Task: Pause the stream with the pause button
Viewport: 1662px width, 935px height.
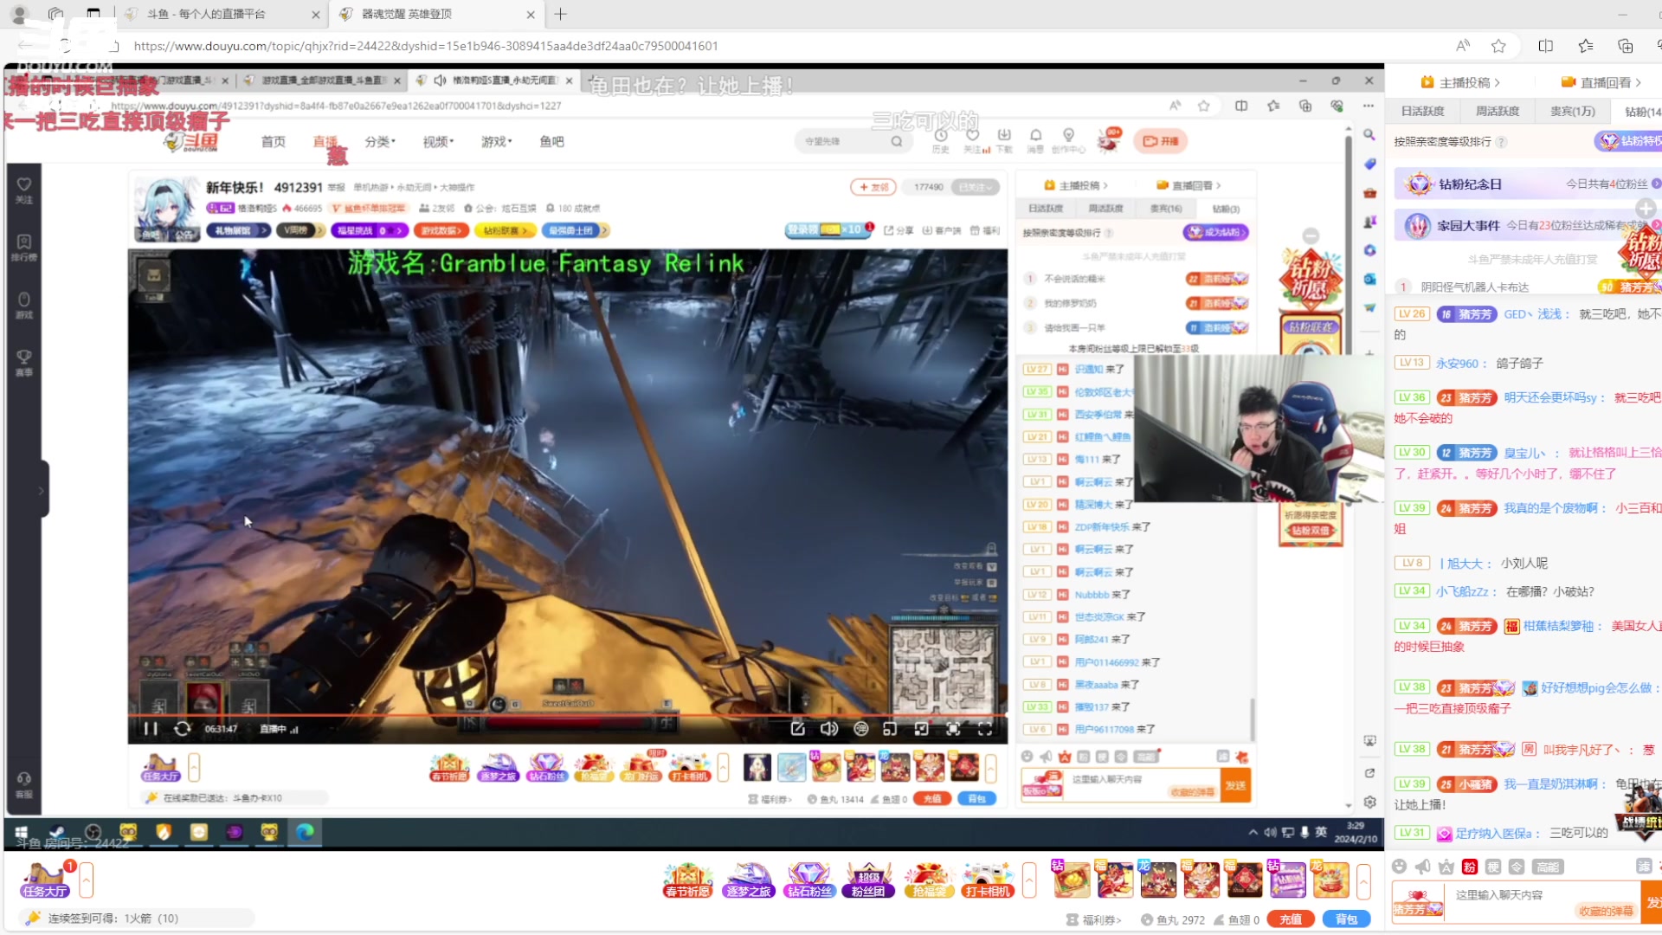Action: [151, 729]
